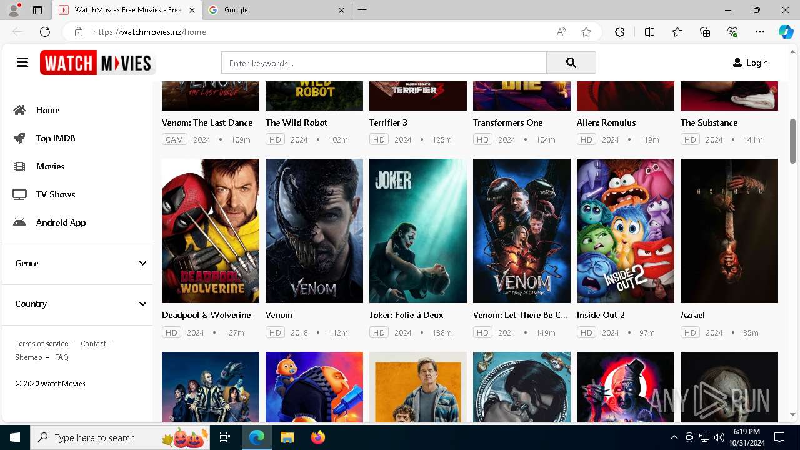Image resolution: width=800 pixels, height=450 pixels.
Task: Open the Venom 2018 poster
Action: coord(314,231)
